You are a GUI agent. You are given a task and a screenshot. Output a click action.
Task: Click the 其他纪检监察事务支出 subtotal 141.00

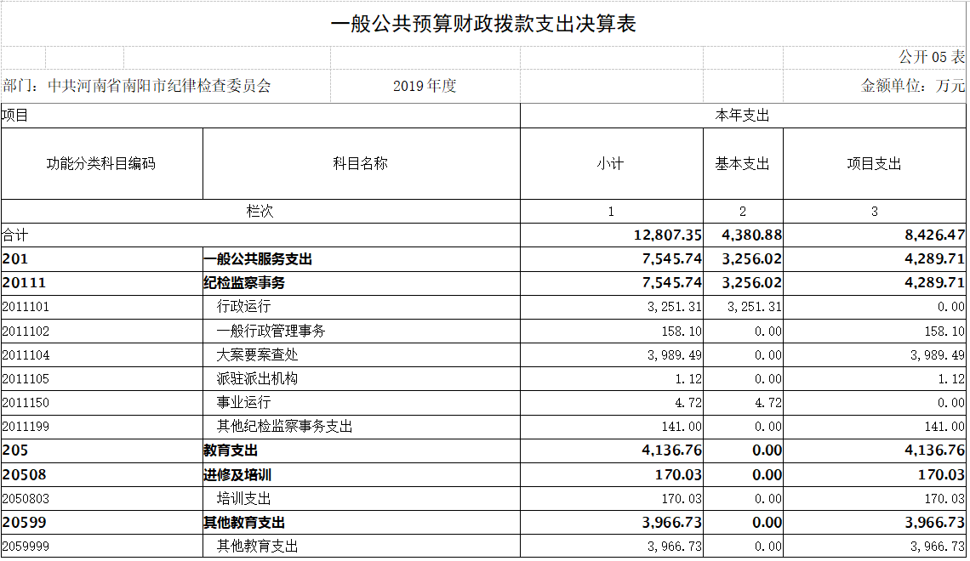[x=682, y=427]
